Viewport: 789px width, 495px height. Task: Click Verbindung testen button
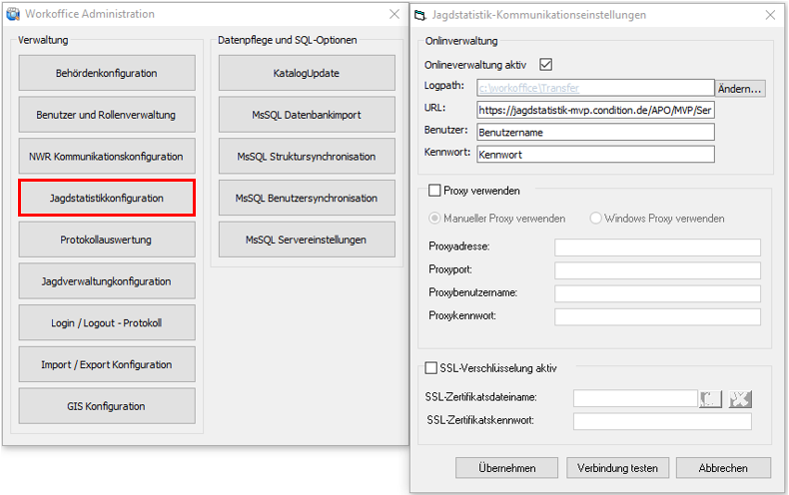coord(617,468)
